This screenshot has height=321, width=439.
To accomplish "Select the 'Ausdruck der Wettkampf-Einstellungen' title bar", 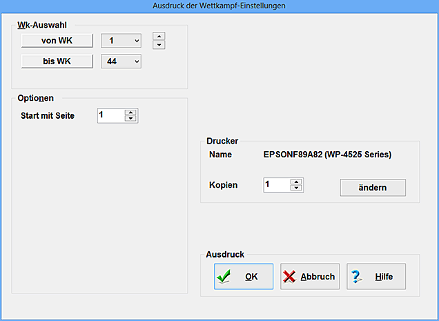I will coord(219,6).
